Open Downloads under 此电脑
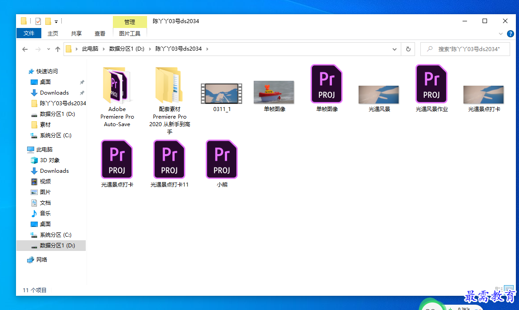This screenshot has height=310, width=519. point(50,171)
